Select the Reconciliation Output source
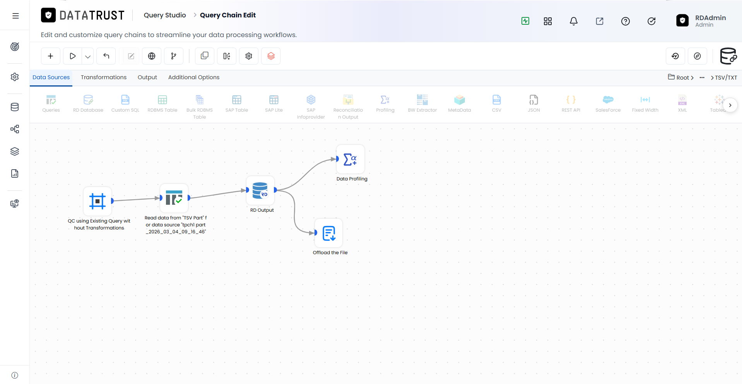The width and height of the screenshot is (742, 384). (x=348, y=107)
